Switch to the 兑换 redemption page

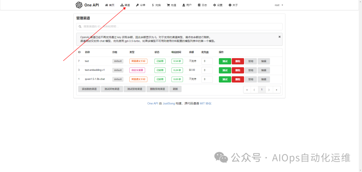[x=156, y=5]
